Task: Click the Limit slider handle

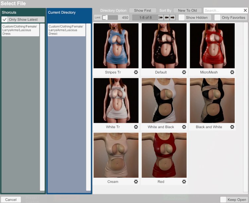Action: coord(105,18)
